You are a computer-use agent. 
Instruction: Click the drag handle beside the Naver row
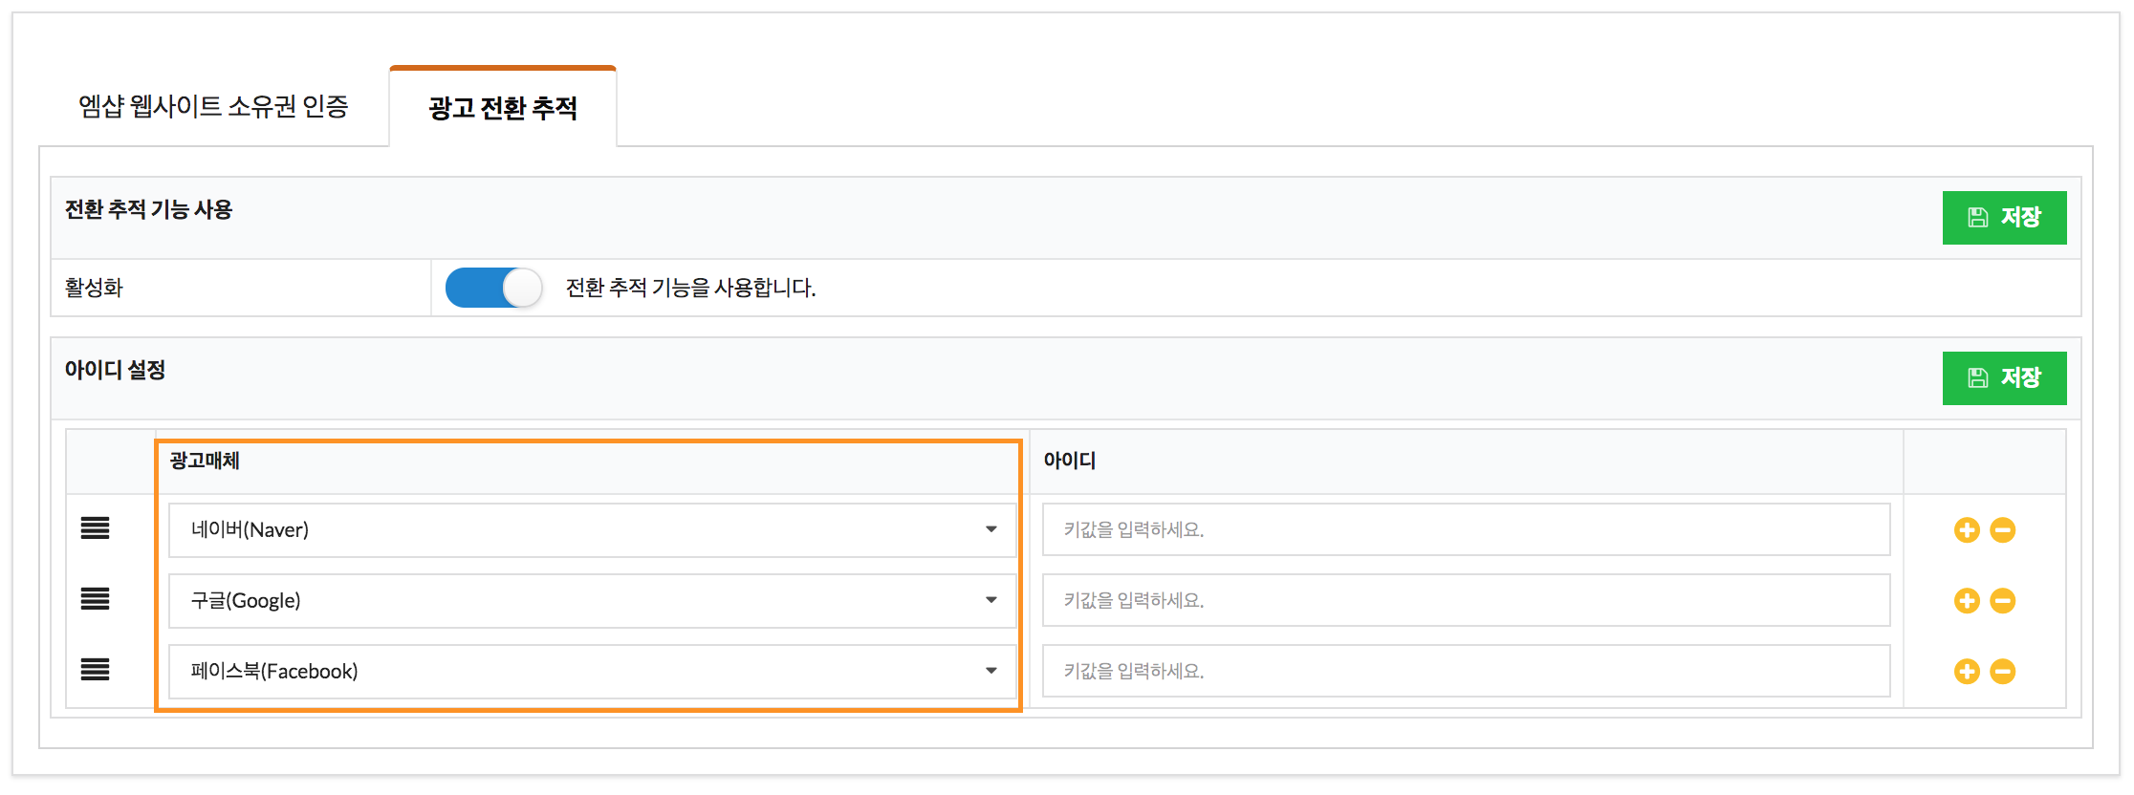tap(95, 529)
